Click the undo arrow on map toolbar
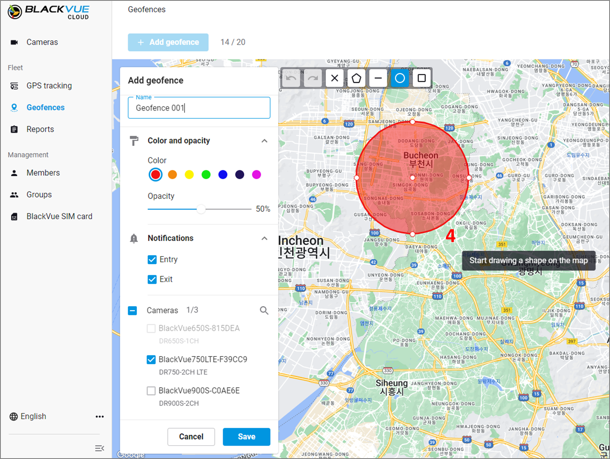 (291, 78)
